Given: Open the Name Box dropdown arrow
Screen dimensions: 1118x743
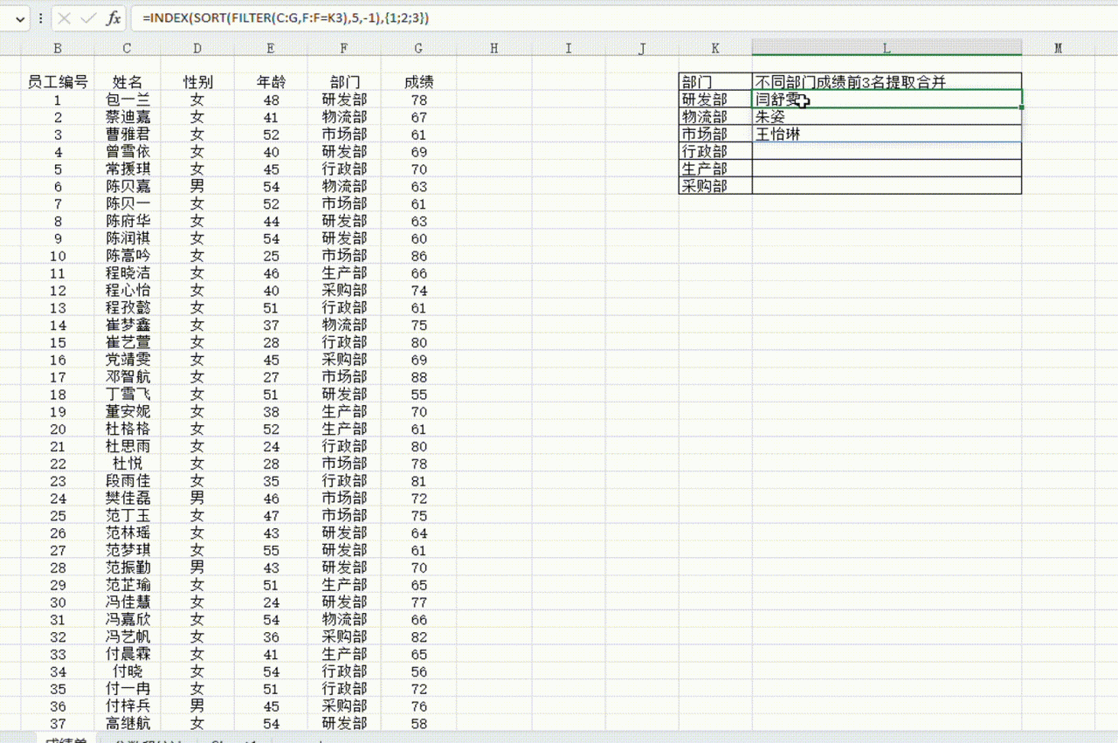Looking at the screenshot, I should point(19,18).
